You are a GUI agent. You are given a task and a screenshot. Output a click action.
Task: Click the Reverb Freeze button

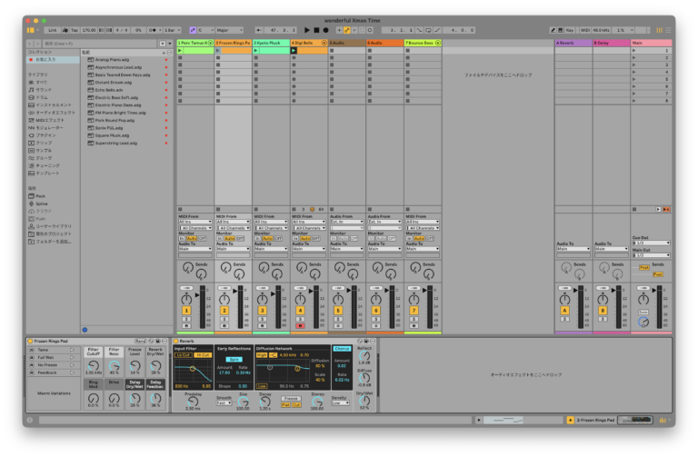pyautogui.click(x=291, y=399)
